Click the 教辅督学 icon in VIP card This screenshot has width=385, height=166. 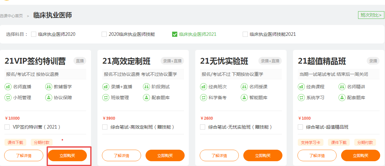pos(49,87)
